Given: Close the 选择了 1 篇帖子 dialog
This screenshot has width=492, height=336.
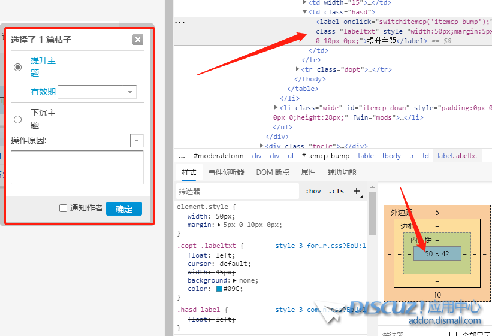Looking at the screenshot, I should click(x=138, y=40).
